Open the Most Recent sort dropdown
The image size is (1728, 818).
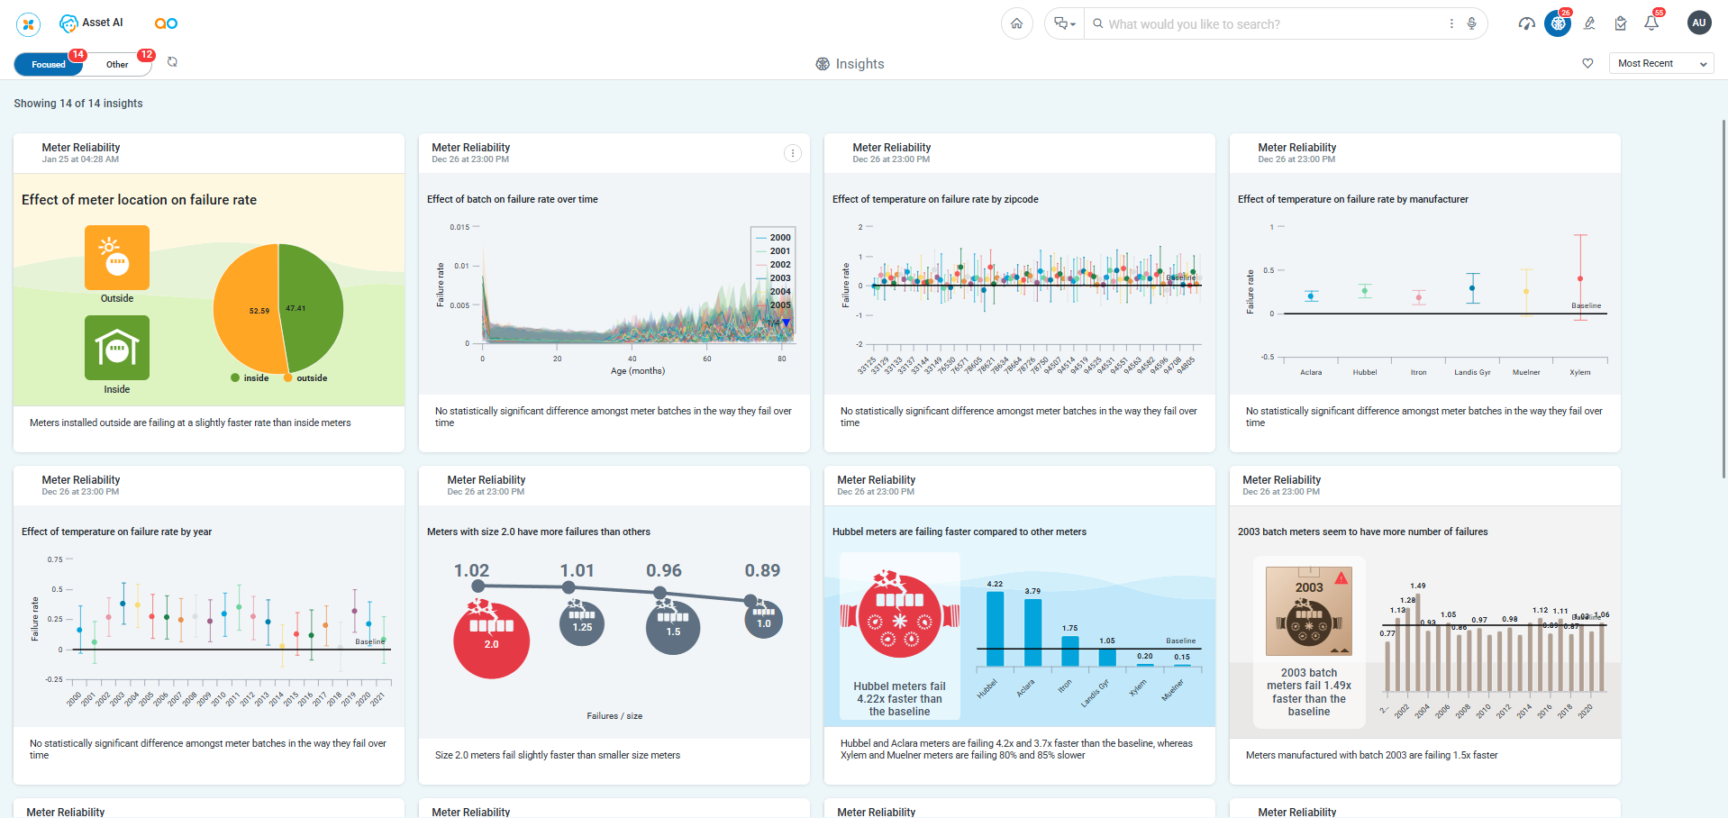pyautogui.click(x=1660, y=63)
